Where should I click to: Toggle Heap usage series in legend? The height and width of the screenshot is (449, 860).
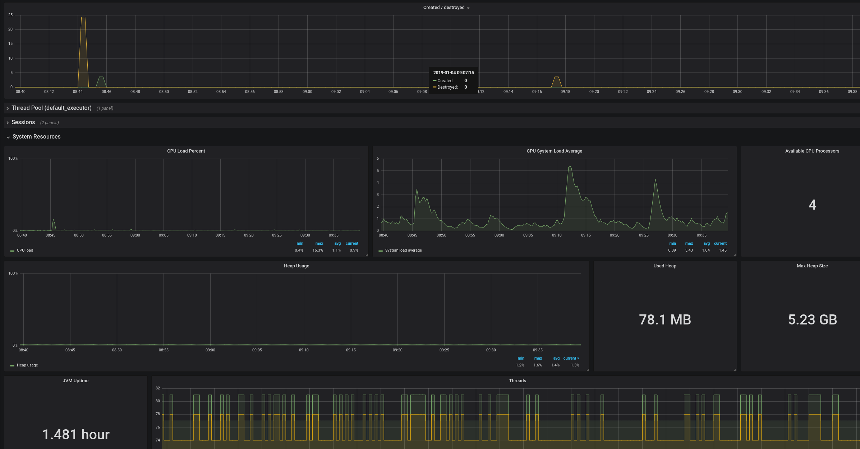[27, 365]
